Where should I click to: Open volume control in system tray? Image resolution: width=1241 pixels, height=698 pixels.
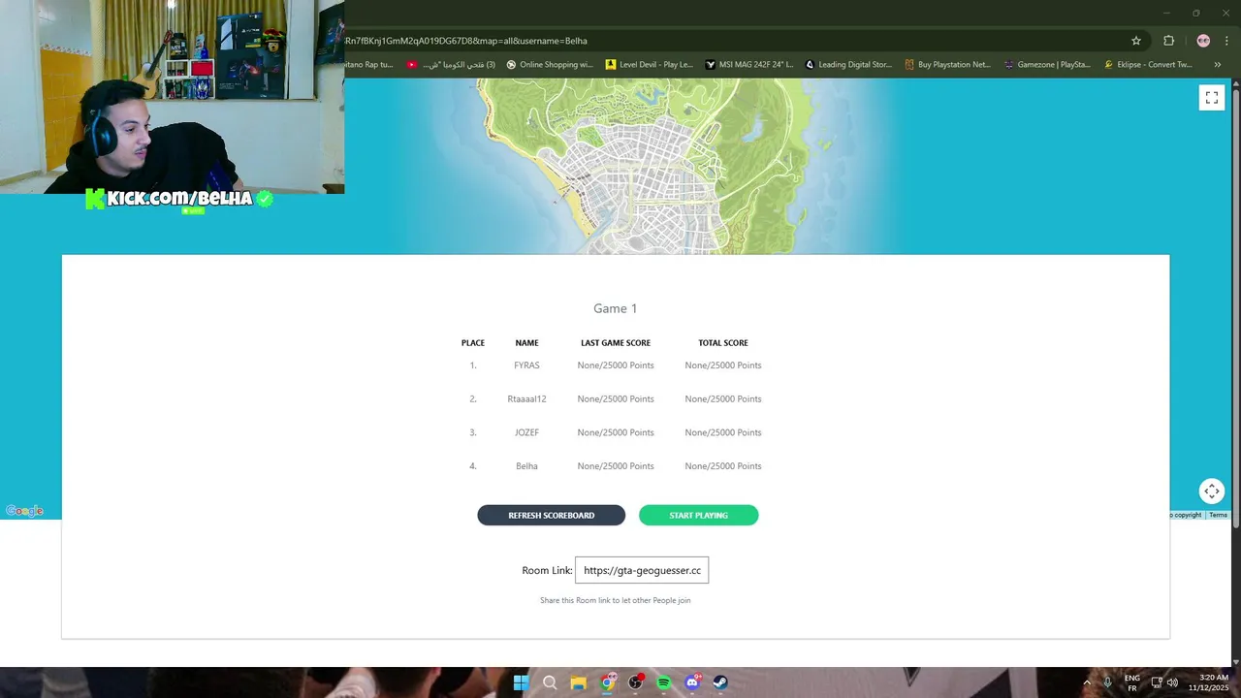pos(1172,682)
